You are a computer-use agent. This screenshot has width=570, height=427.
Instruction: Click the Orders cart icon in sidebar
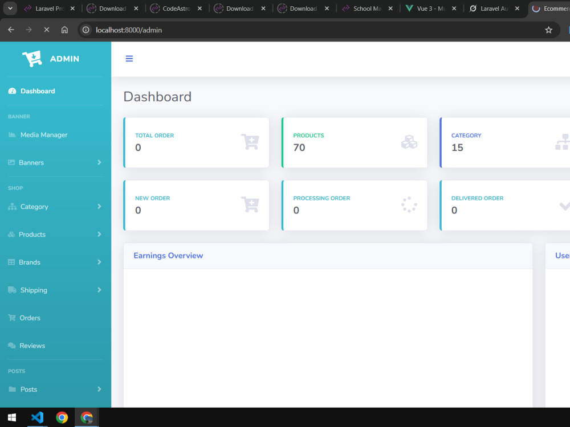pos(12,318)
